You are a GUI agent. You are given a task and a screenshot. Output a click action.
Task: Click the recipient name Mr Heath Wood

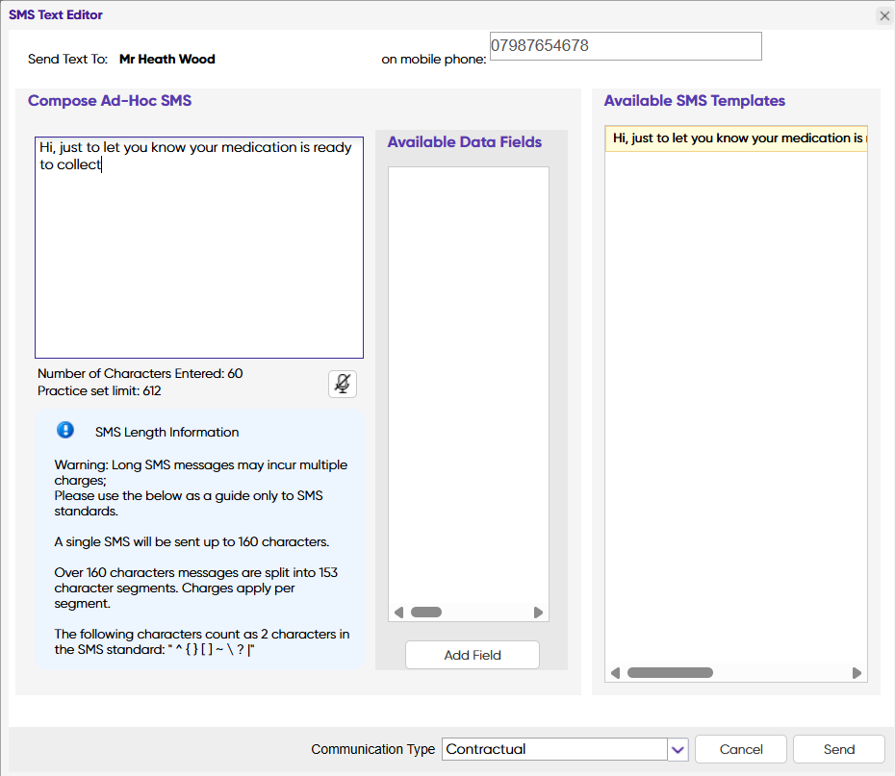click(x=167, y=60)
